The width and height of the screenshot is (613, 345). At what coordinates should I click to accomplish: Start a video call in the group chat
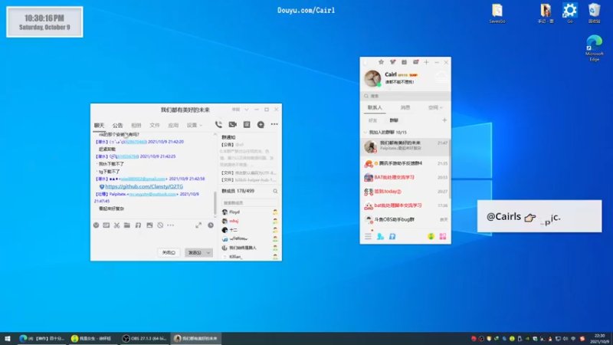233,124
